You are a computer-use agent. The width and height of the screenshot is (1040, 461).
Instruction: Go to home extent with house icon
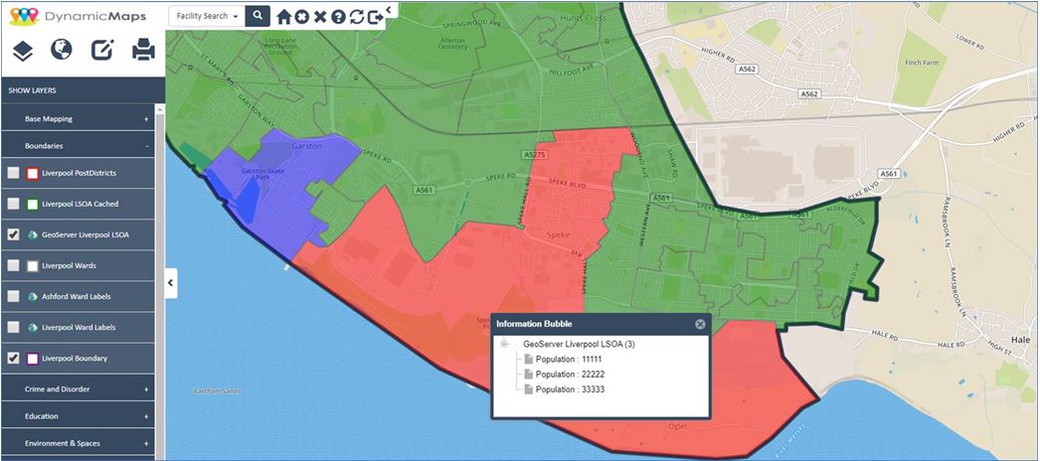click(284, 17)
